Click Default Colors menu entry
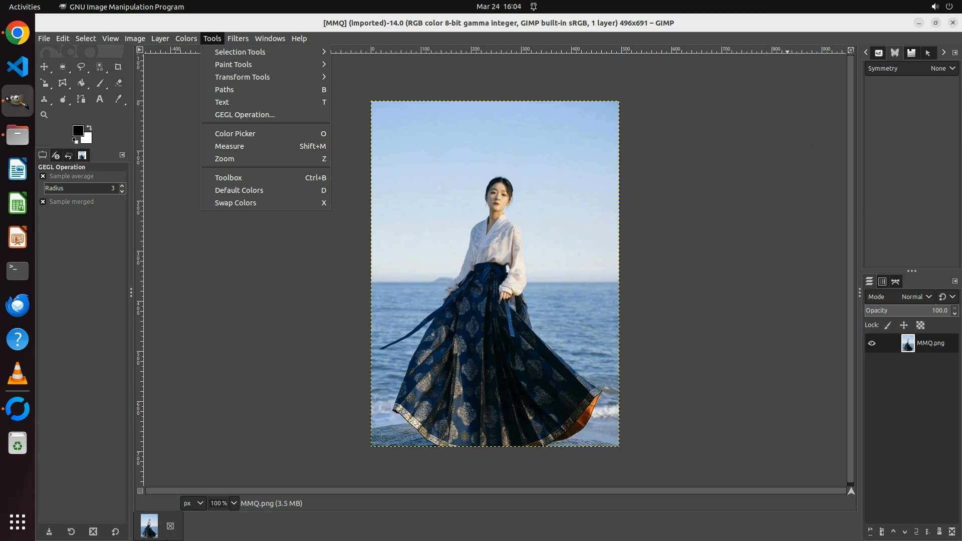This screenshot has height=541, width=962. coord(239,190)
